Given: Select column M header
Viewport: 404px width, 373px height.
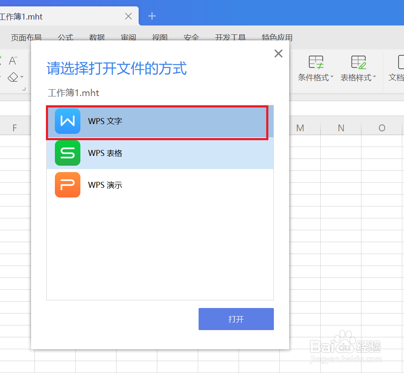Looking at the screenshot, I should [x=300, y=128].
